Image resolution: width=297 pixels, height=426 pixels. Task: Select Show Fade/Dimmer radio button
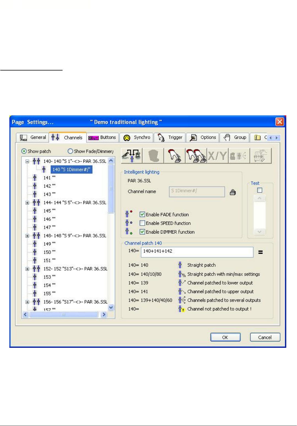tap(70, 151)
